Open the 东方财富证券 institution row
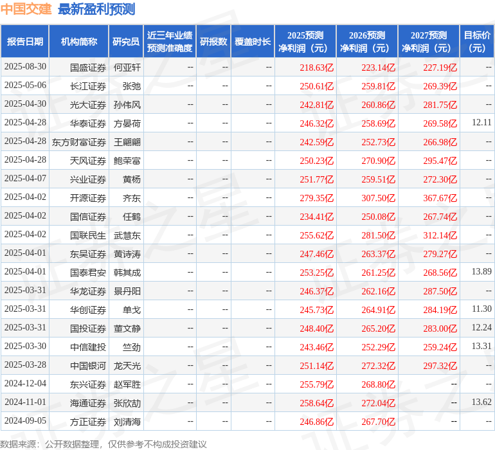The width and height of the screenshot is (495, 450). (x=79, y=141)
